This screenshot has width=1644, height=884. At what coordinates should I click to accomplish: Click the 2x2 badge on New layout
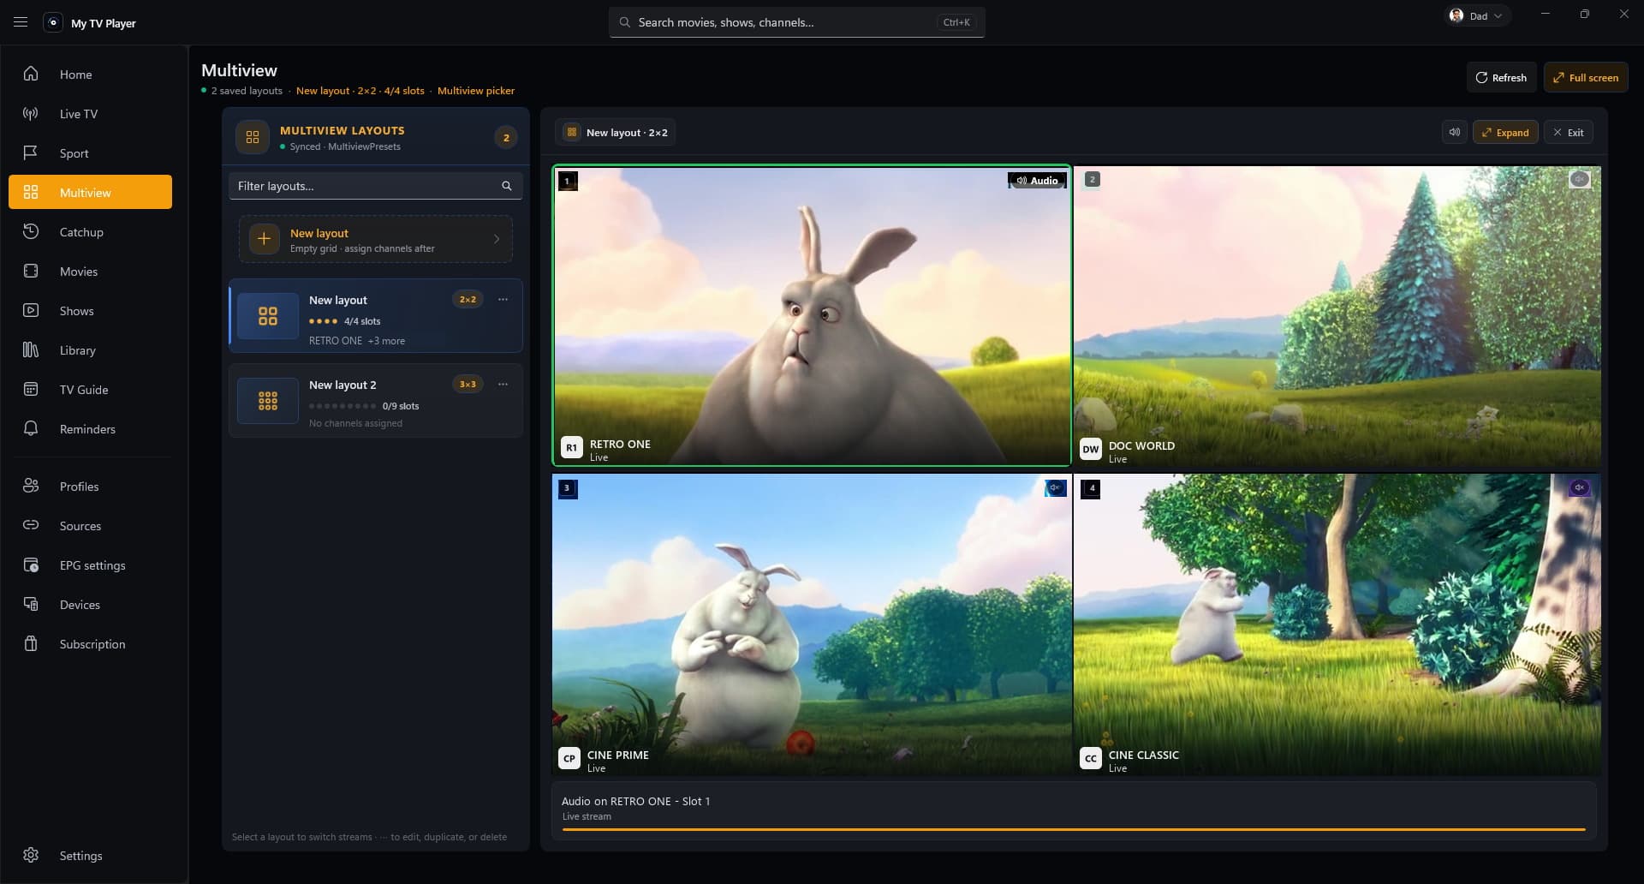(468, 300)
